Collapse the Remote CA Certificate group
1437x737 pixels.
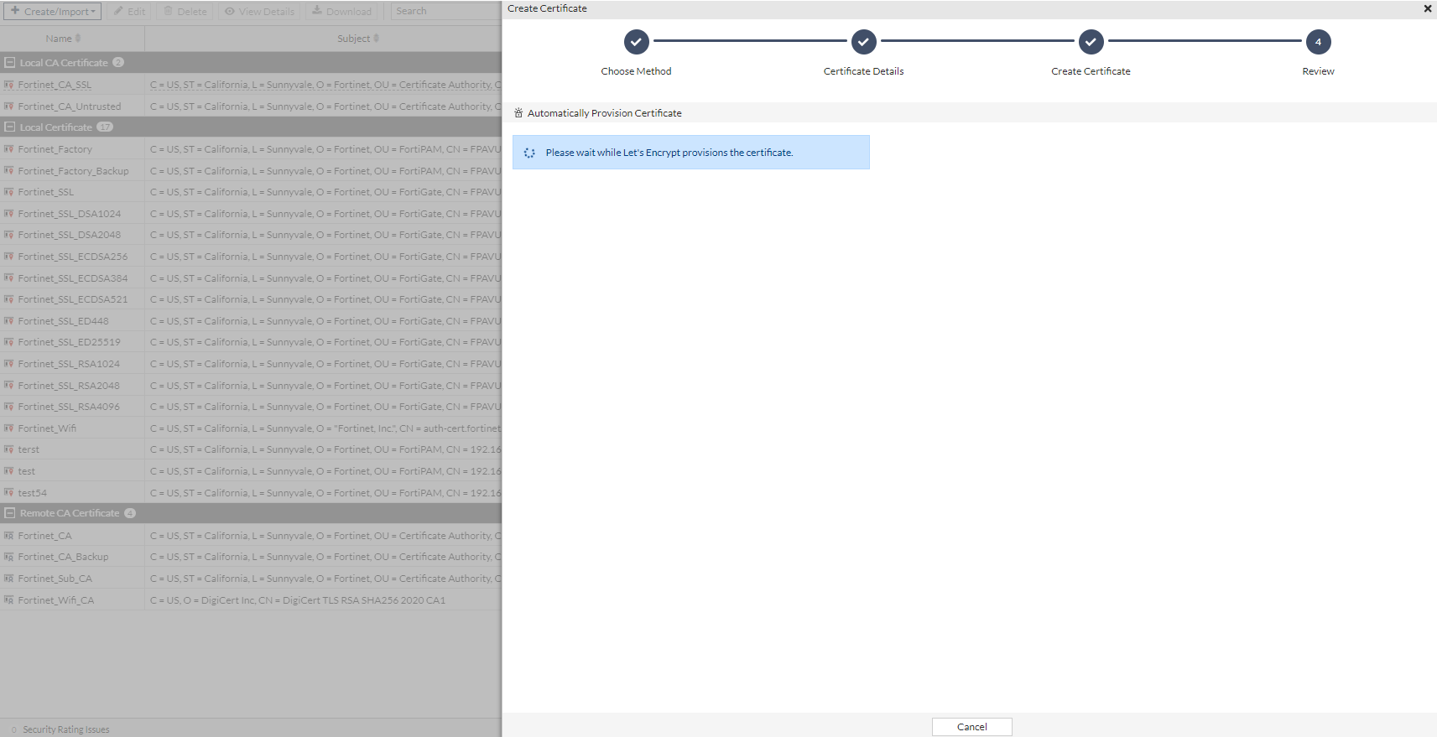tap(10, 513)
